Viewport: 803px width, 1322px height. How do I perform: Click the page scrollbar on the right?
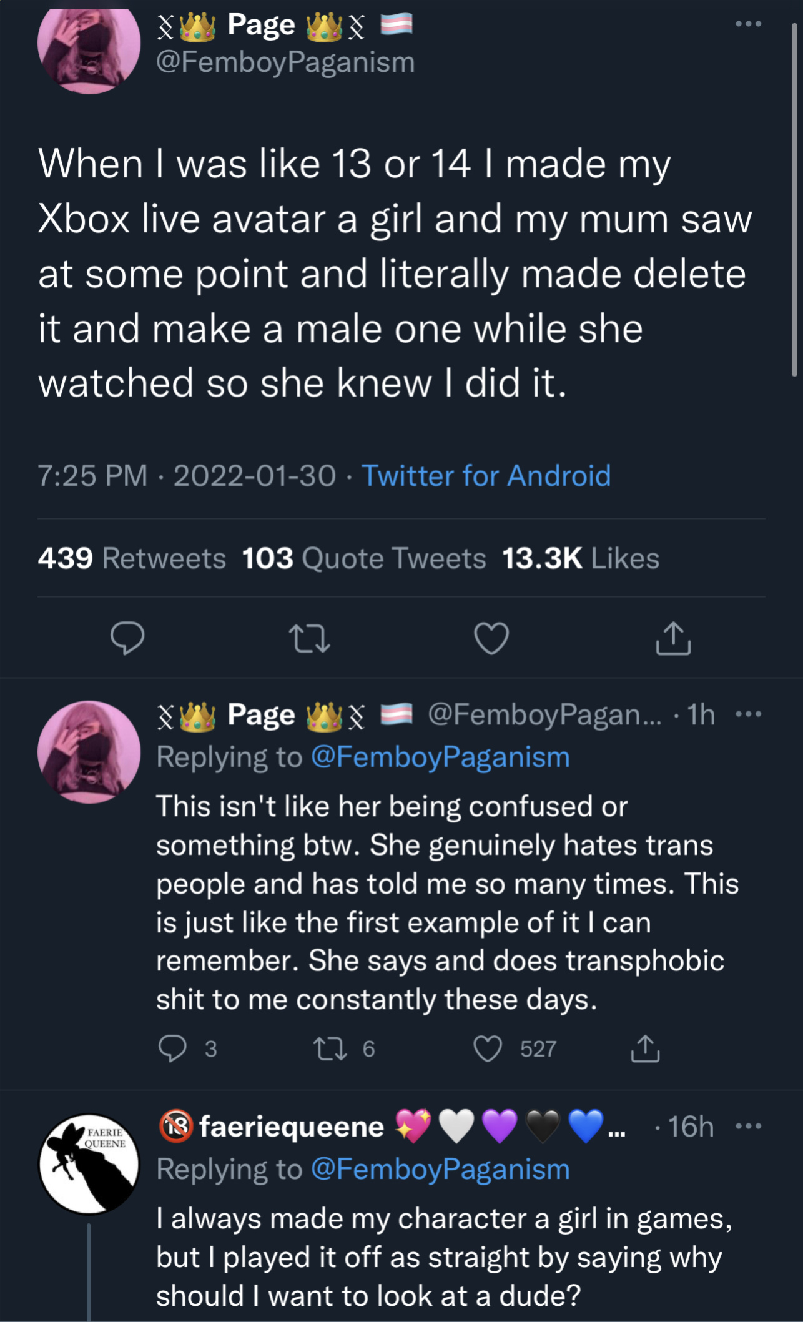[794, 200]
